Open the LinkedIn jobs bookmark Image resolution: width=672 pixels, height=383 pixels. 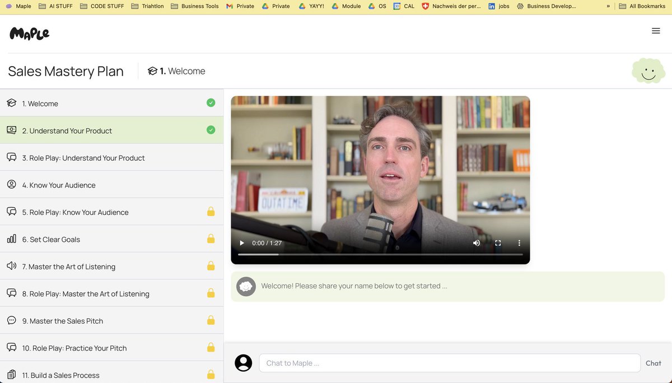(499, 6)
